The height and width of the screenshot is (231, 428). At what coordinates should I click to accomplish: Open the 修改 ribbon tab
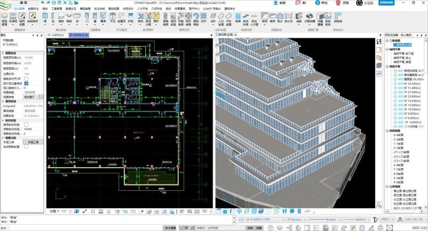pyautogui.click(x=45, y=9)
